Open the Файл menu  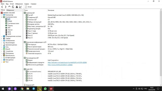tap(3, 4)
